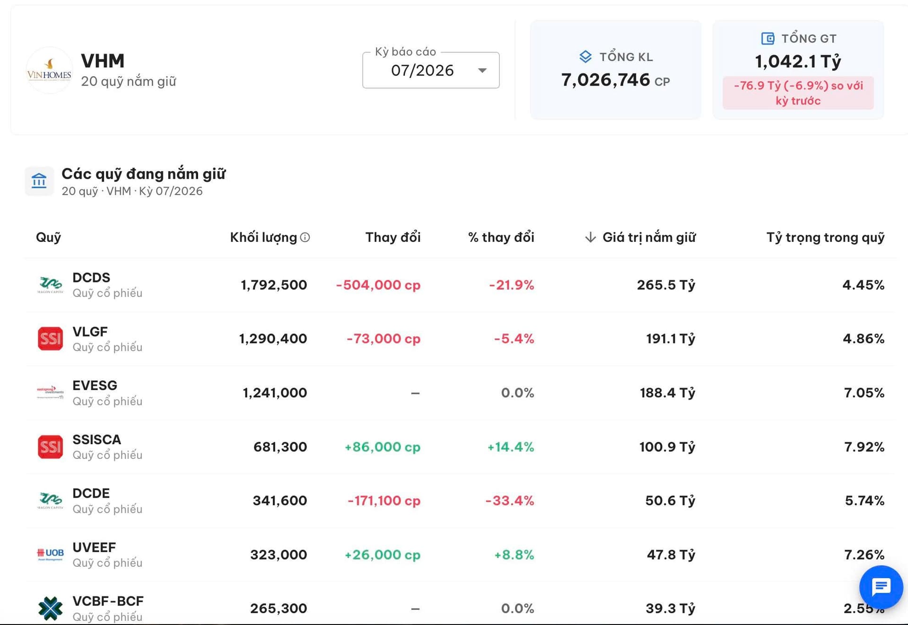This screenshot has height=625, width=908.
Task: Click the Khối lượng info icon
Action: coord(305,237)
